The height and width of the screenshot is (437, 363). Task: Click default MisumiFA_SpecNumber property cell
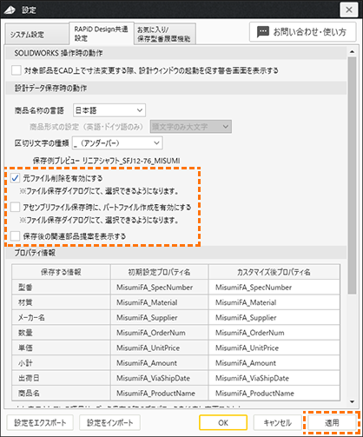(159, 288)
